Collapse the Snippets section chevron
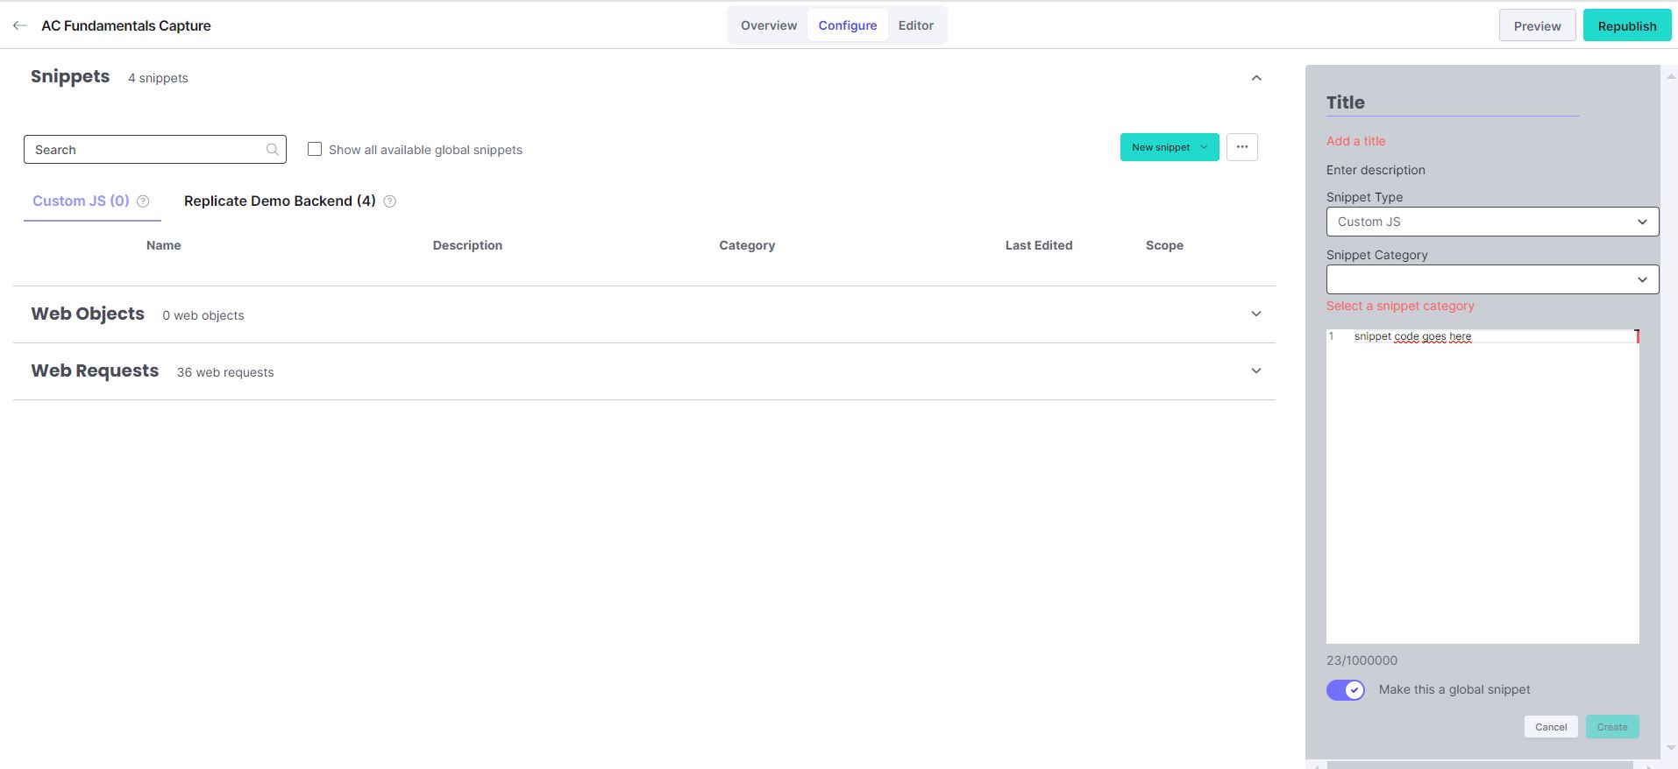Screen dimensions: 1678x769 click(x=1256, y=78)
